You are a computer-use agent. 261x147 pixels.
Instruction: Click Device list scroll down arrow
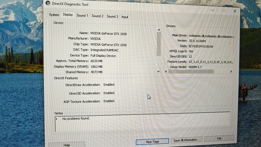coord(158,72)
